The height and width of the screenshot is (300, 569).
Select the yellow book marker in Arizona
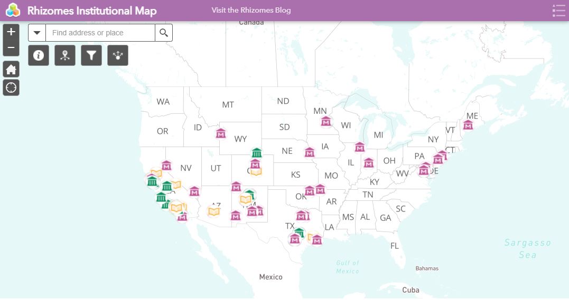pos(214,211)
